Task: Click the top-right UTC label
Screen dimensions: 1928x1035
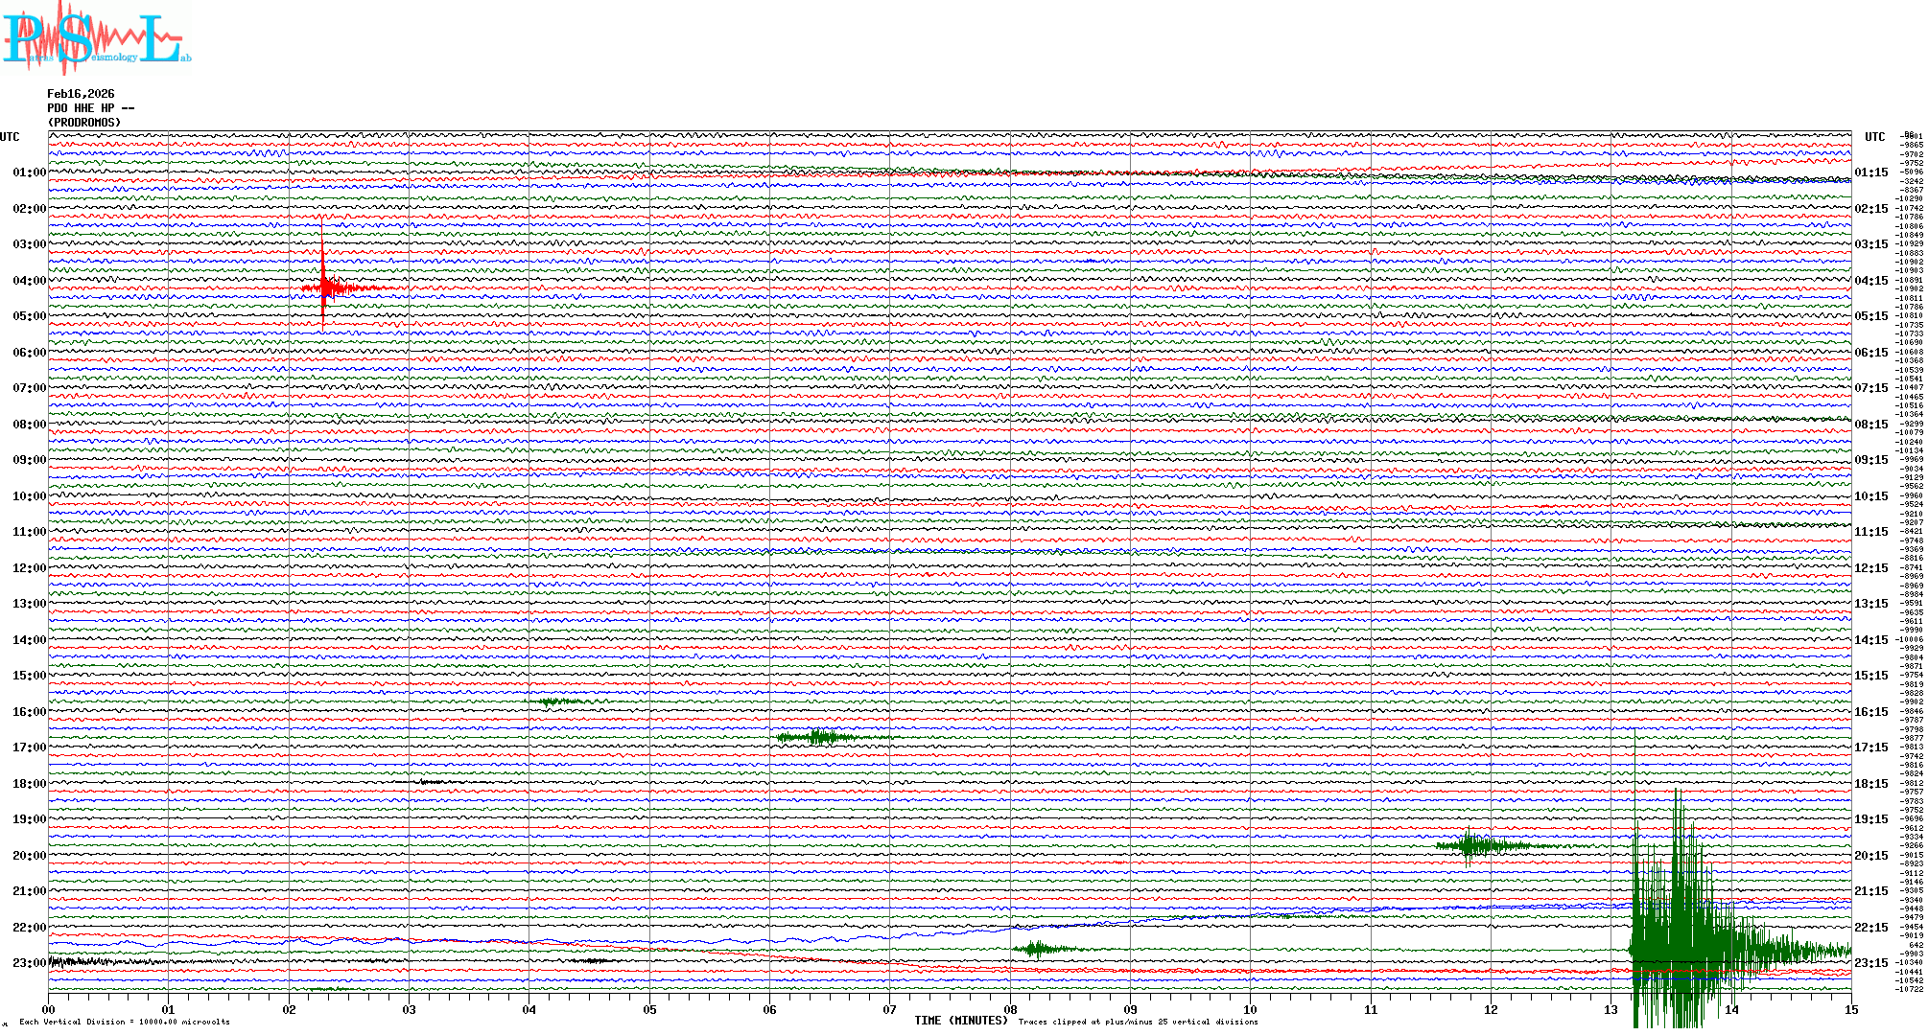Action: pos(1874,137)
